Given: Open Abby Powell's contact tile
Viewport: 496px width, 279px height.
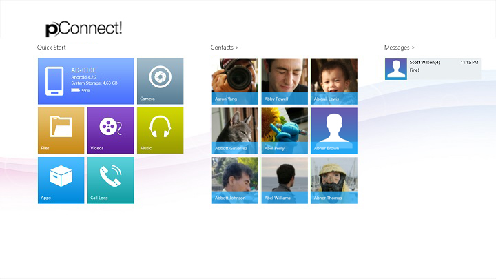Looking at the screenshot, I should (285, 81).
